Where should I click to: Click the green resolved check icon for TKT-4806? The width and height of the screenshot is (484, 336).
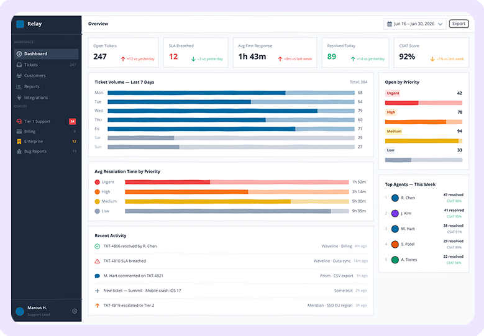pos(97,246)
